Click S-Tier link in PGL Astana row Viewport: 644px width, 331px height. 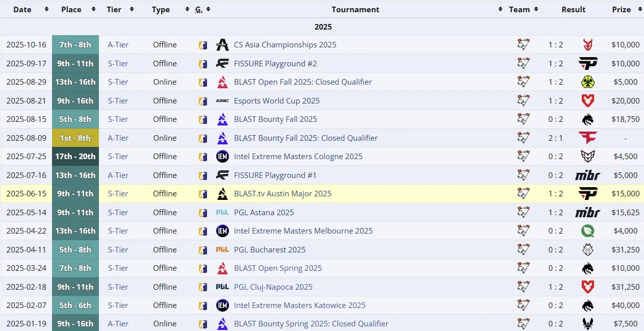tap(118, 212)
